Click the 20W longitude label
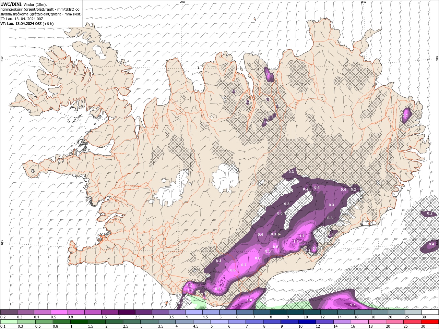The image size is (439, 329). pyautogui.click(x=182, y=2)
